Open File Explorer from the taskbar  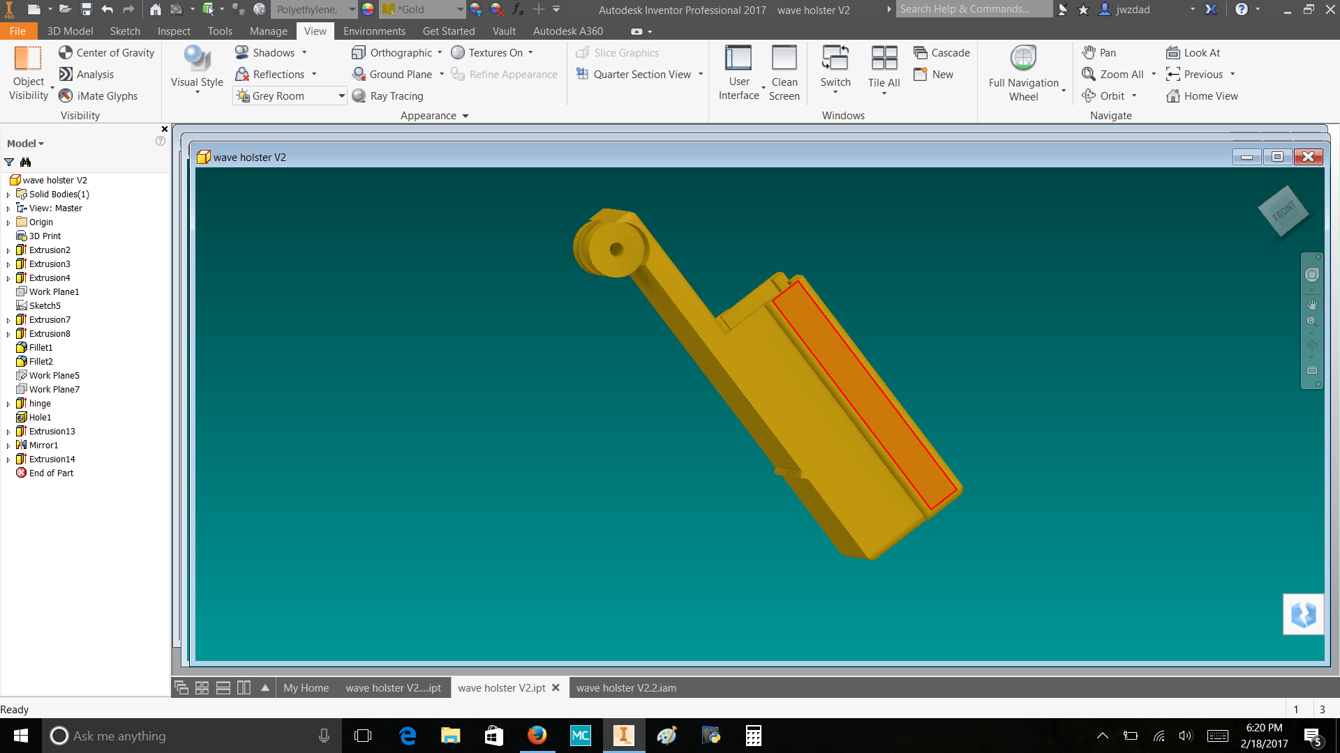450,736
